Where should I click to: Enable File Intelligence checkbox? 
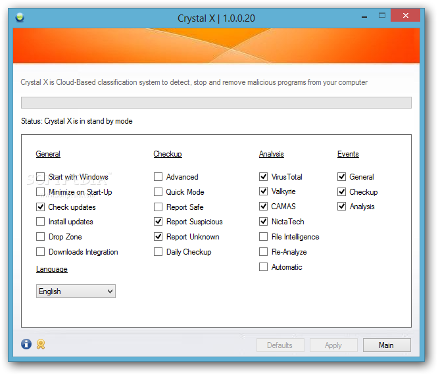tap(264, 236)
